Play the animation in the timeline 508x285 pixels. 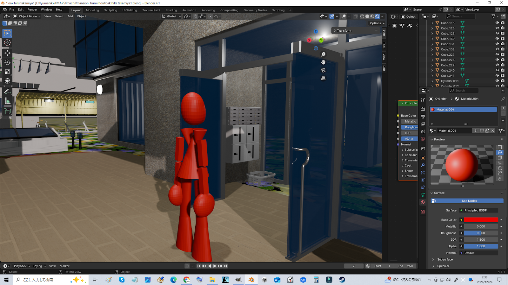[x=215, y=266]
